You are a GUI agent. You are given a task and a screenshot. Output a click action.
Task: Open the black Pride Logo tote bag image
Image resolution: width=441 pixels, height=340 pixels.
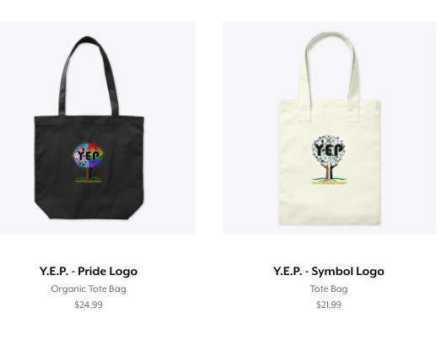tap(98, 127)
